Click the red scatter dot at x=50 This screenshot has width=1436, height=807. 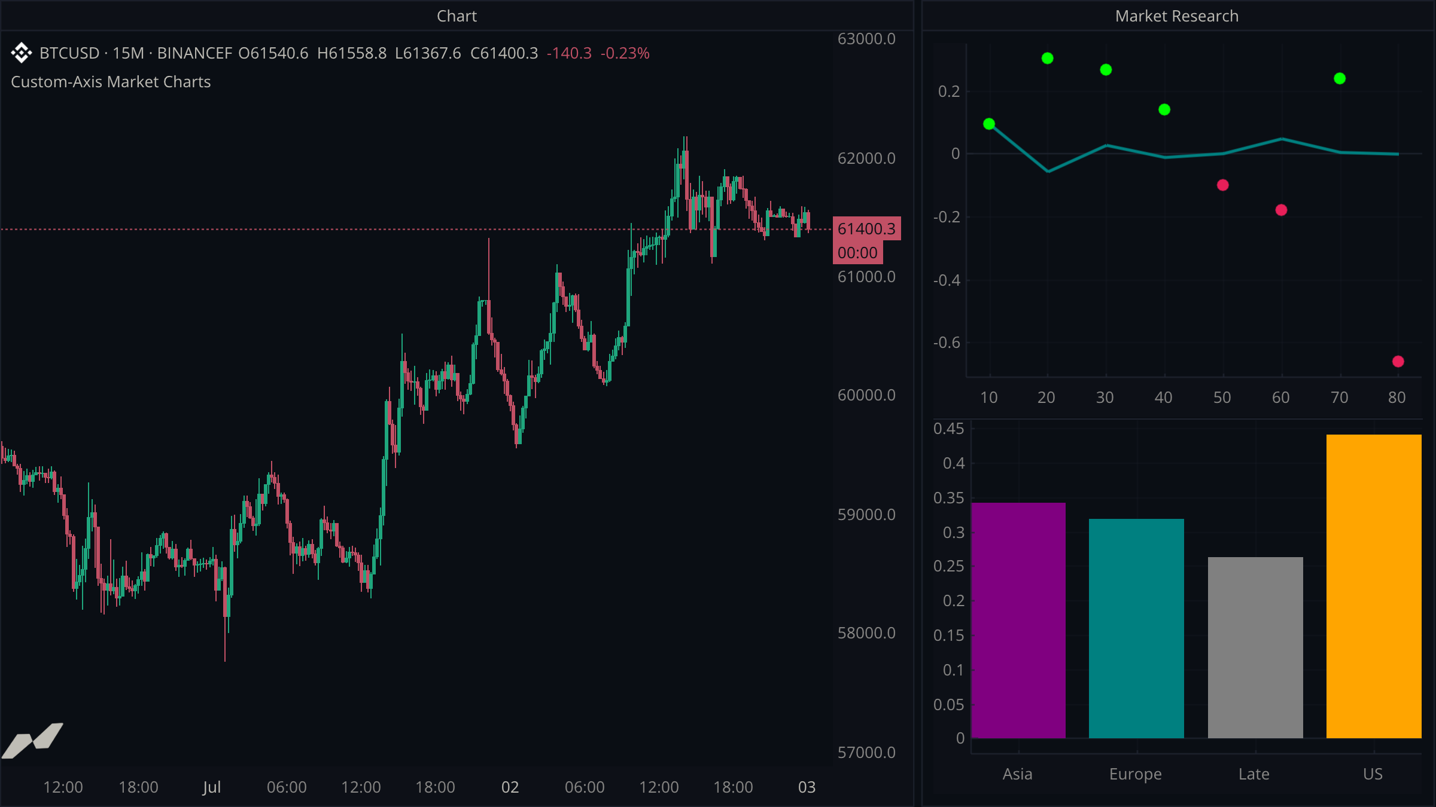coord(1223,185)
